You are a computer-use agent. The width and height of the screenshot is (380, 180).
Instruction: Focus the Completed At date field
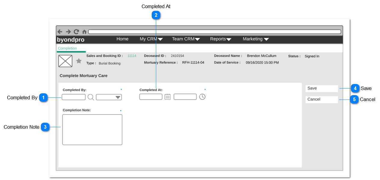click(151, 97)
